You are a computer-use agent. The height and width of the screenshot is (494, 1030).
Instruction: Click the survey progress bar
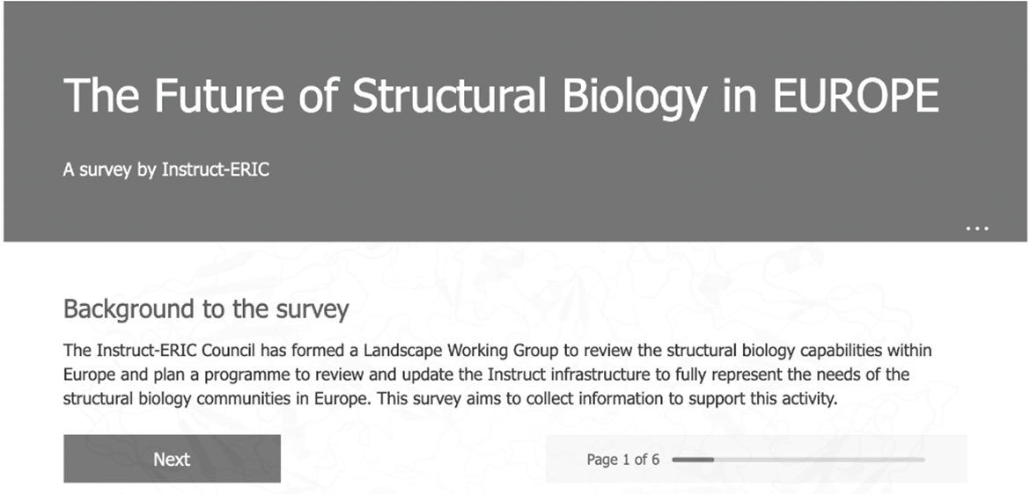798,459
